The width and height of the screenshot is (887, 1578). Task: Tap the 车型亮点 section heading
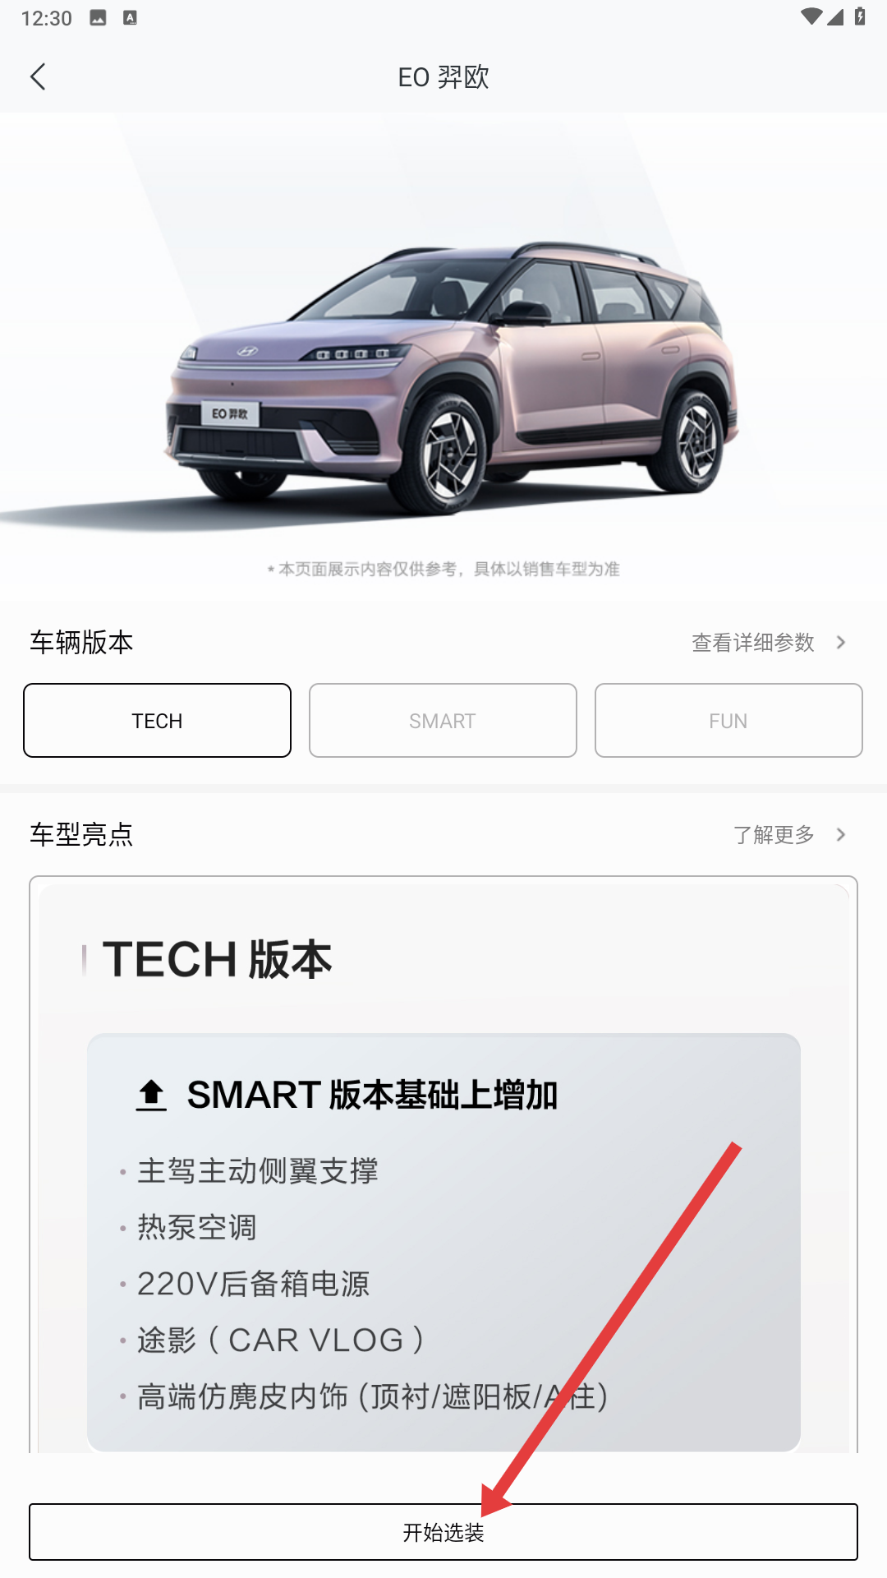point(81,835)
